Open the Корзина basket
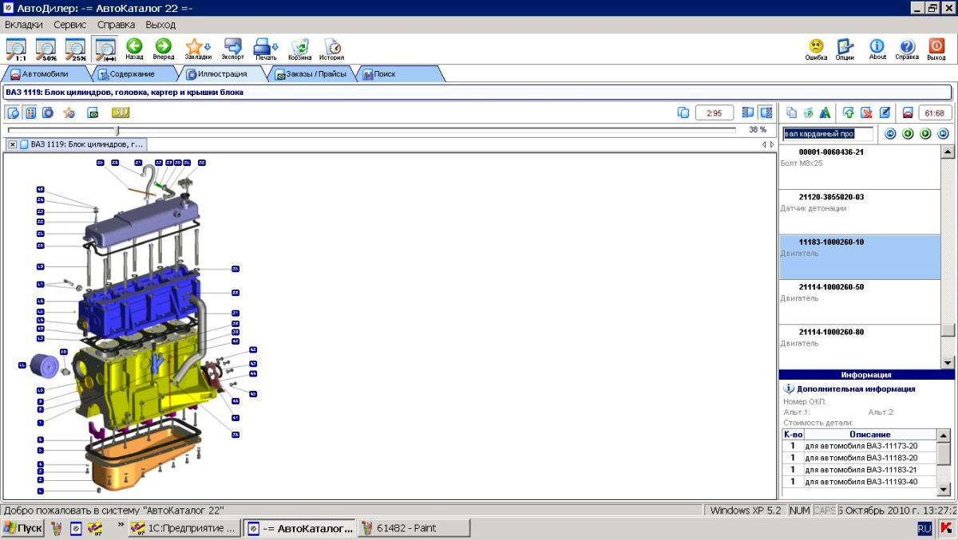This screenshot has height=540, width=958. (300, 49)
